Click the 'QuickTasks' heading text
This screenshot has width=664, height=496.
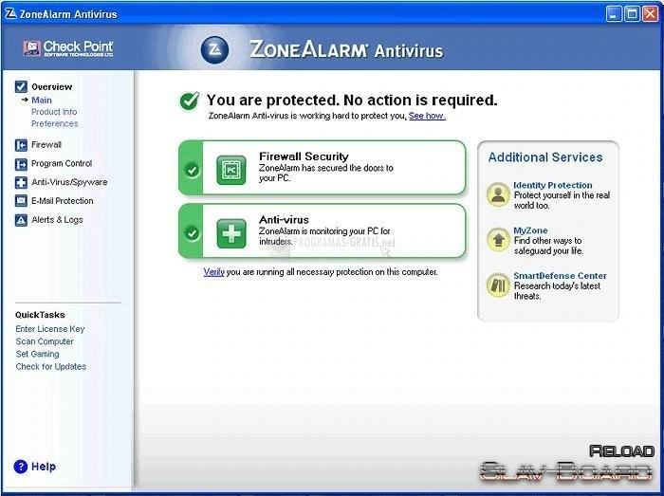coord(40,315)
